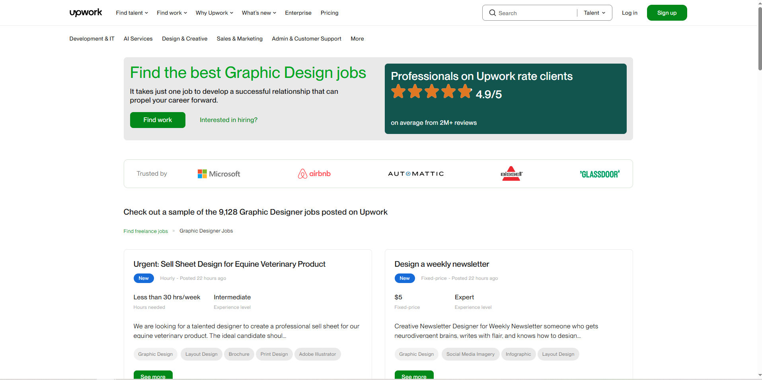
Task: Click the Pricing menu item
Action: [x=329, y=13]
